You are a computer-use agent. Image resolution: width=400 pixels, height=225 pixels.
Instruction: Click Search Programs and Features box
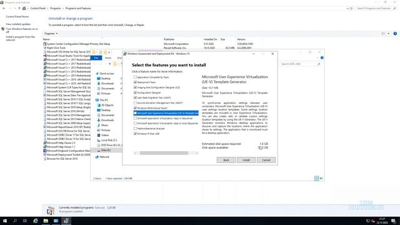coord(376,8)
